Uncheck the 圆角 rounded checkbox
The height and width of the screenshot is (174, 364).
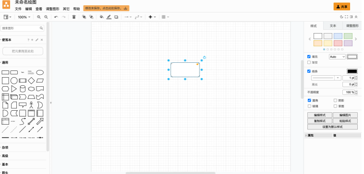click(309, 100)
